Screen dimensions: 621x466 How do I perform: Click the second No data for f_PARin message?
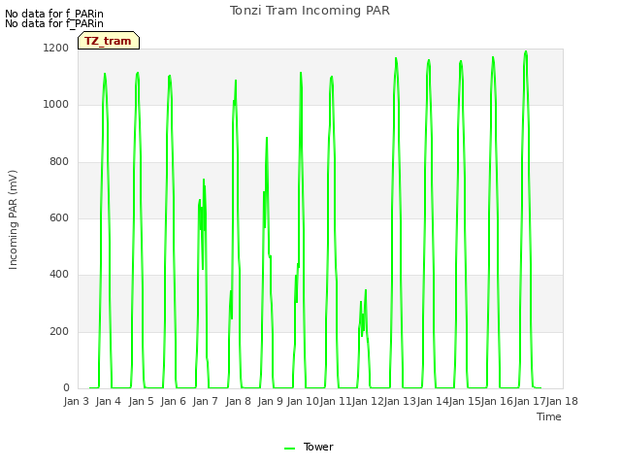pos(54,23)
